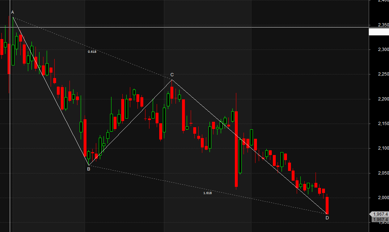Click the 2,000 price axis label
The height and width of the screenshot is (232, 389).
coord(383,198)
